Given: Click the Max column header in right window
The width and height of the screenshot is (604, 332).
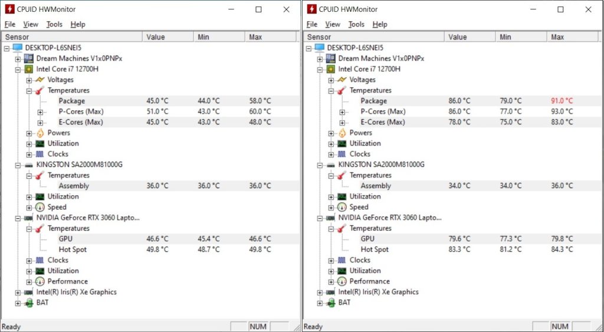Looking at the screenshot, I should (557, 37).
